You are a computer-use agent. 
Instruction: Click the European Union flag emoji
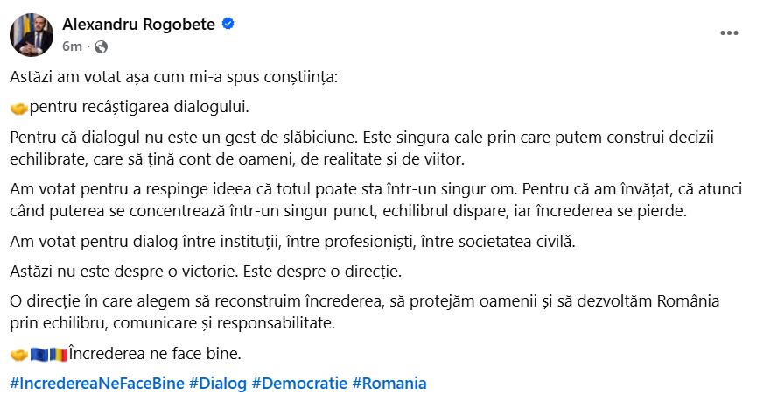[x=39, y=355]
